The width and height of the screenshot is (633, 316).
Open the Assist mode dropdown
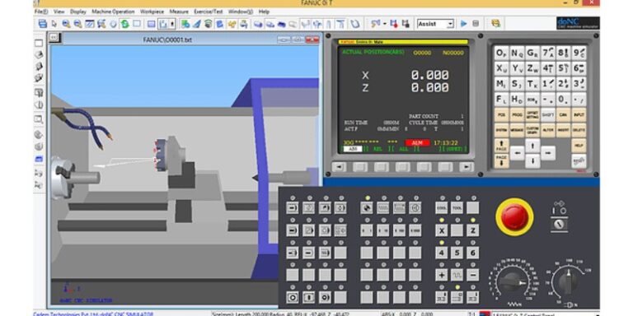coord(435,24)
